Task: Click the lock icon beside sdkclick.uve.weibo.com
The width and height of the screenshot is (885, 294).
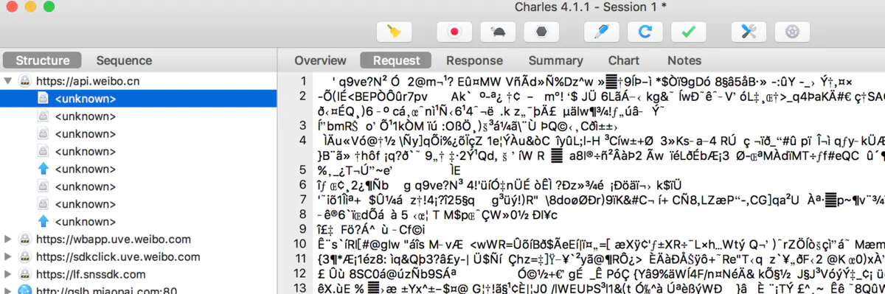Action: point(24,257)
